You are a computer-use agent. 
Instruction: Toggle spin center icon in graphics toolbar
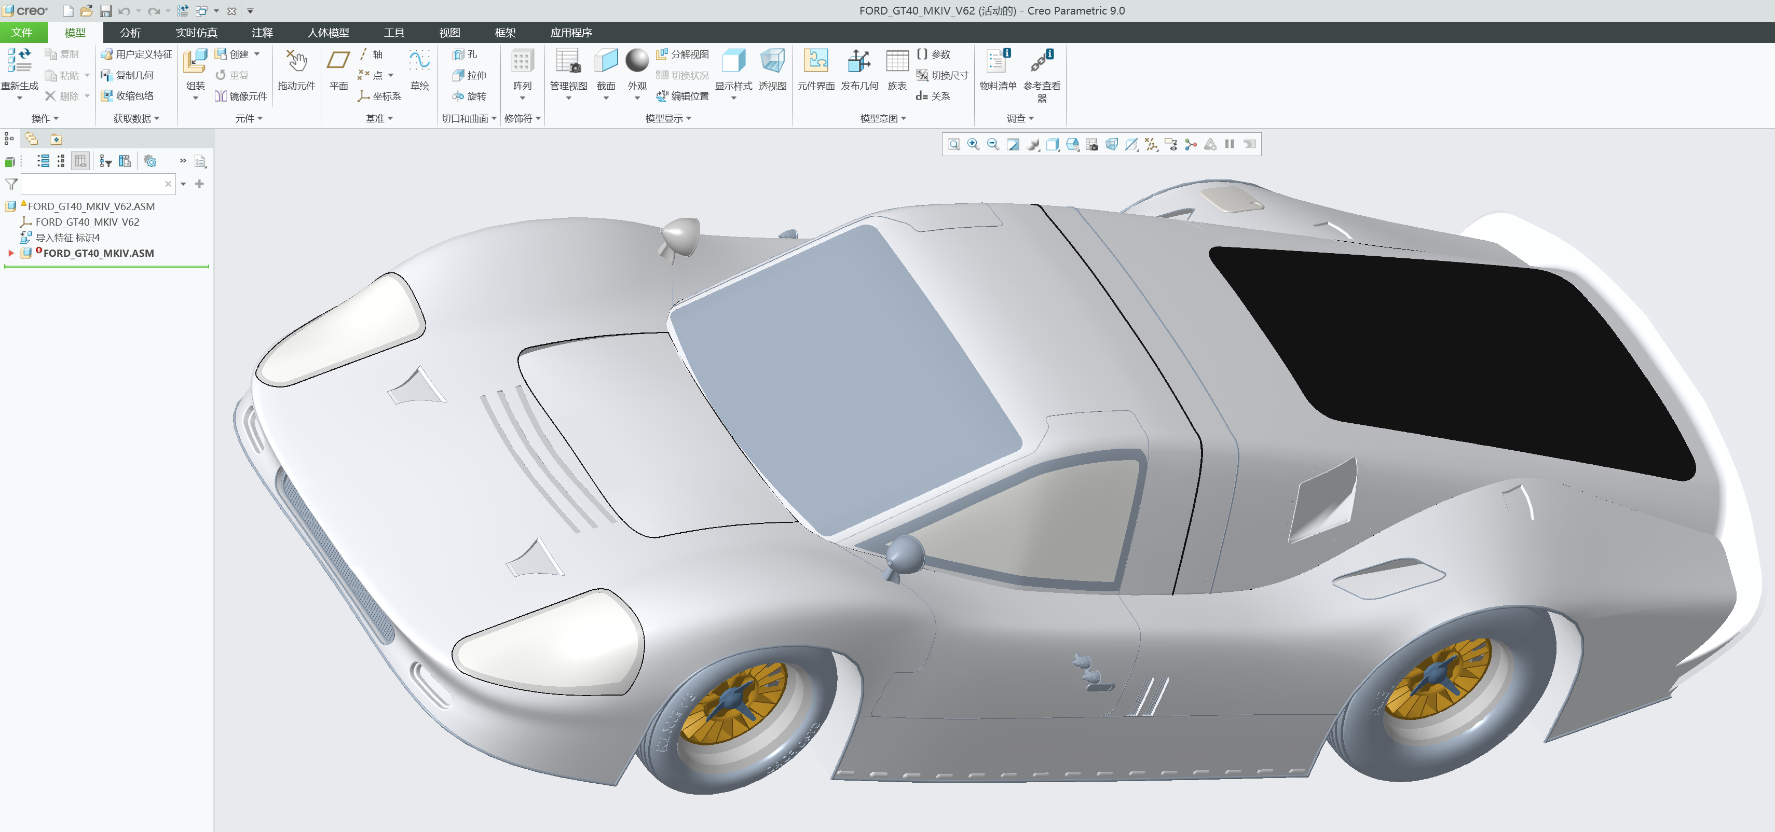tap(1191, 144)
